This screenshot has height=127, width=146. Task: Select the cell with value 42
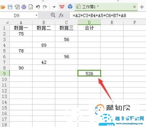click(44, 62)
